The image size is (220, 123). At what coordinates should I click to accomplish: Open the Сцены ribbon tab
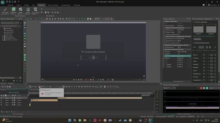click(19, 5)
